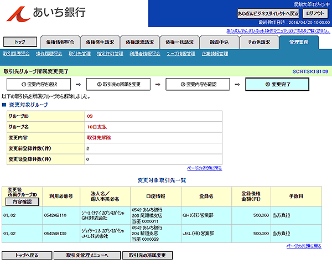The height and width of the screenshot is (264, 332).
Task: Click user number 0542AB110
Action: tap(55, 215)
